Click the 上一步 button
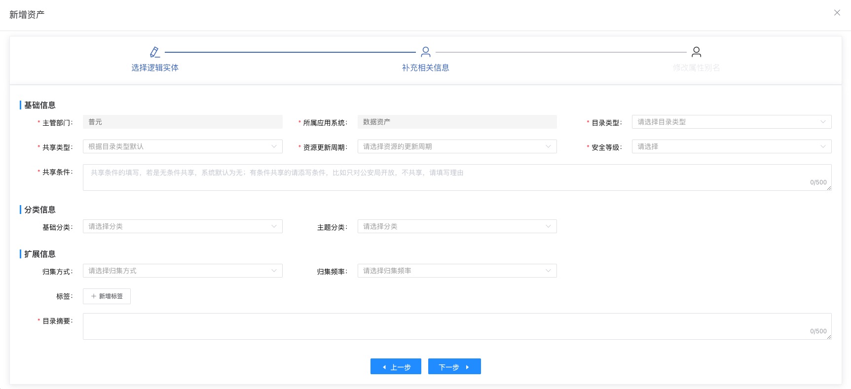This screenshot has height=389, width=851. (x=396, y=366)
